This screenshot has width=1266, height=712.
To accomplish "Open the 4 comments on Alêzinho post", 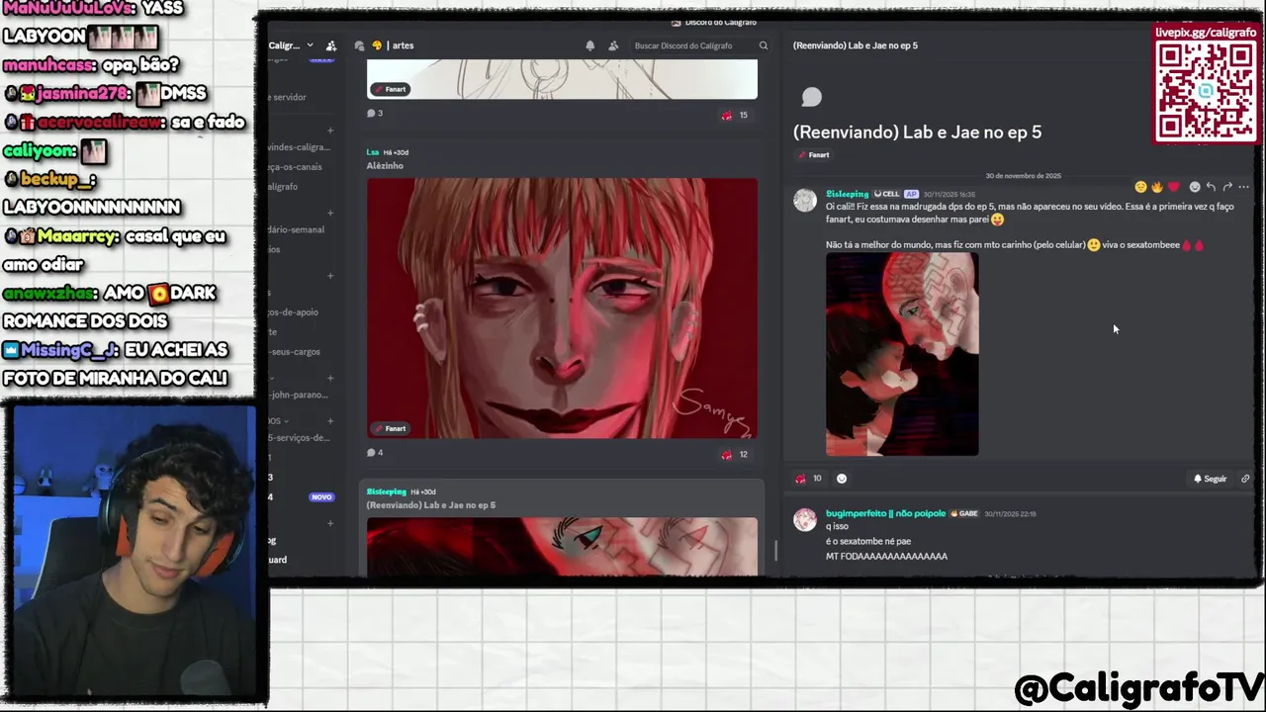I will [375, 453].
